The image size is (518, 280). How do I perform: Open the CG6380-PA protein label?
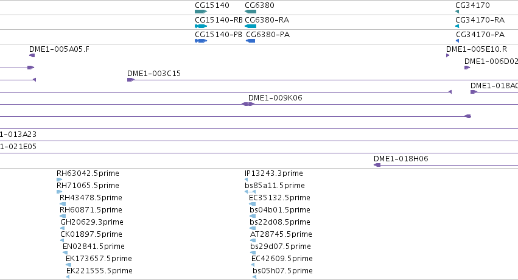(x=268, y=35)
